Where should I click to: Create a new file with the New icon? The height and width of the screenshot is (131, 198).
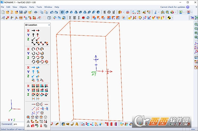(3, 12)
